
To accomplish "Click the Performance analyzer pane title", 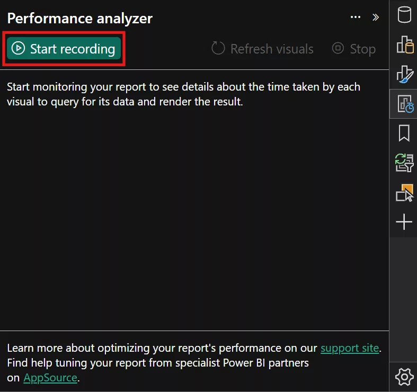I will (x=80, y=19).
